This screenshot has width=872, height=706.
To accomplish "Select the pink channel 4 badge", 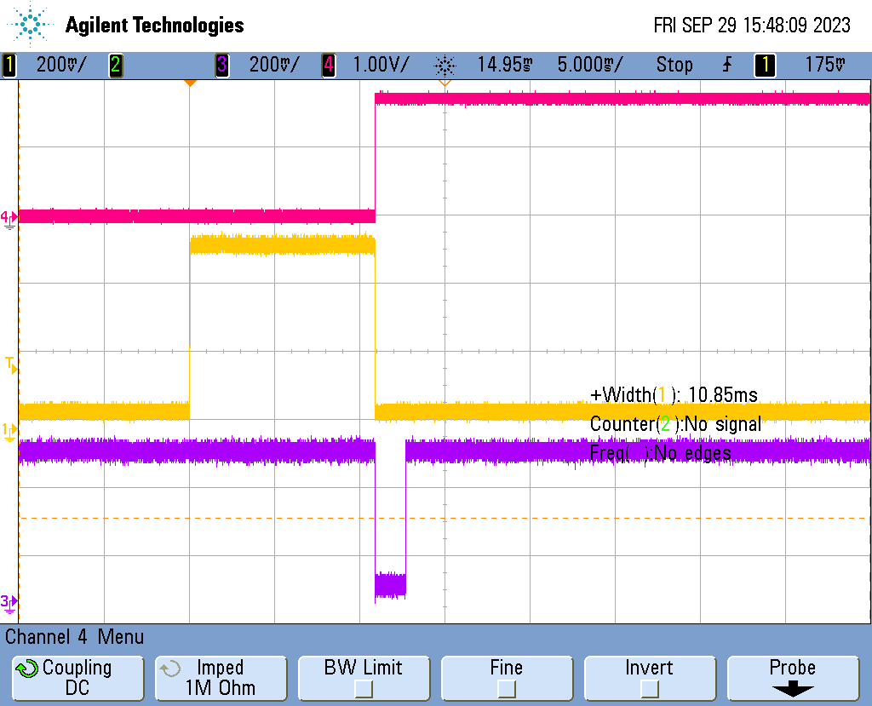I will [328, 65].
